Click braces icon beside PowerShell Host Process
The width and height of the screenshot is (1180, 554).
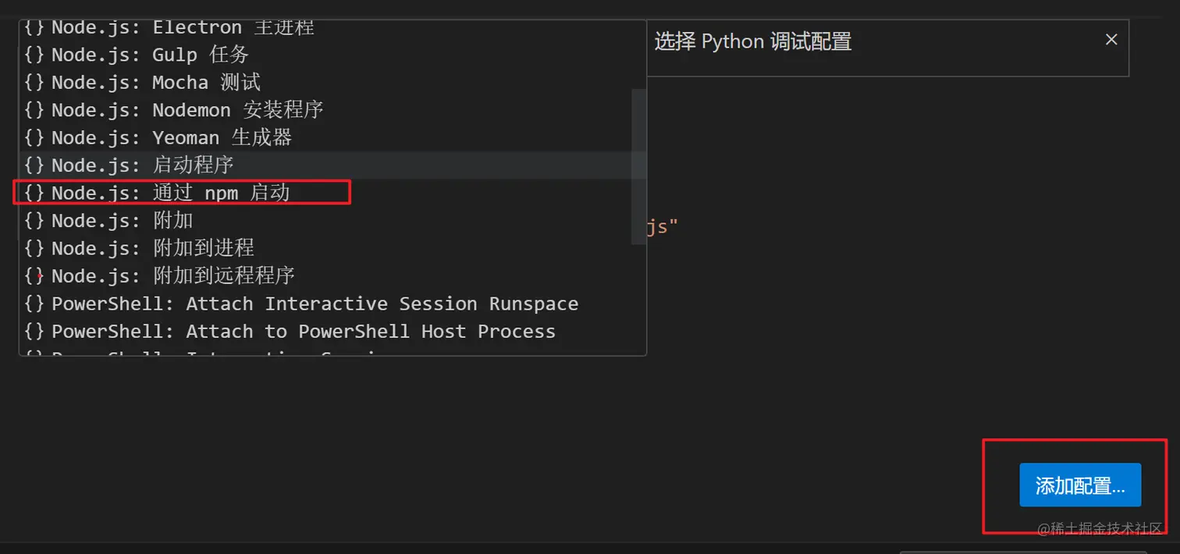click(x=34, y=332)
